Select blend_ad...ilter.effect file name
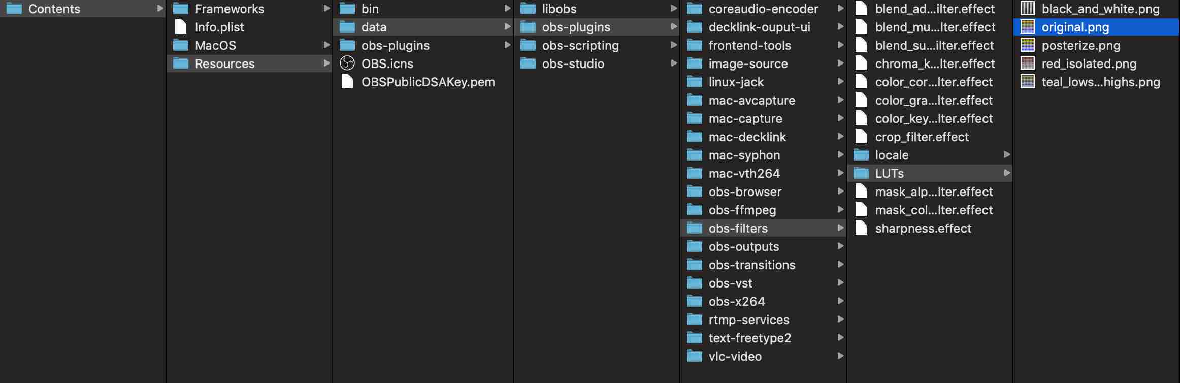Image resolution: width=1180 pixels, height=383 pixels. pyautogui.click(x=934, y=9)
